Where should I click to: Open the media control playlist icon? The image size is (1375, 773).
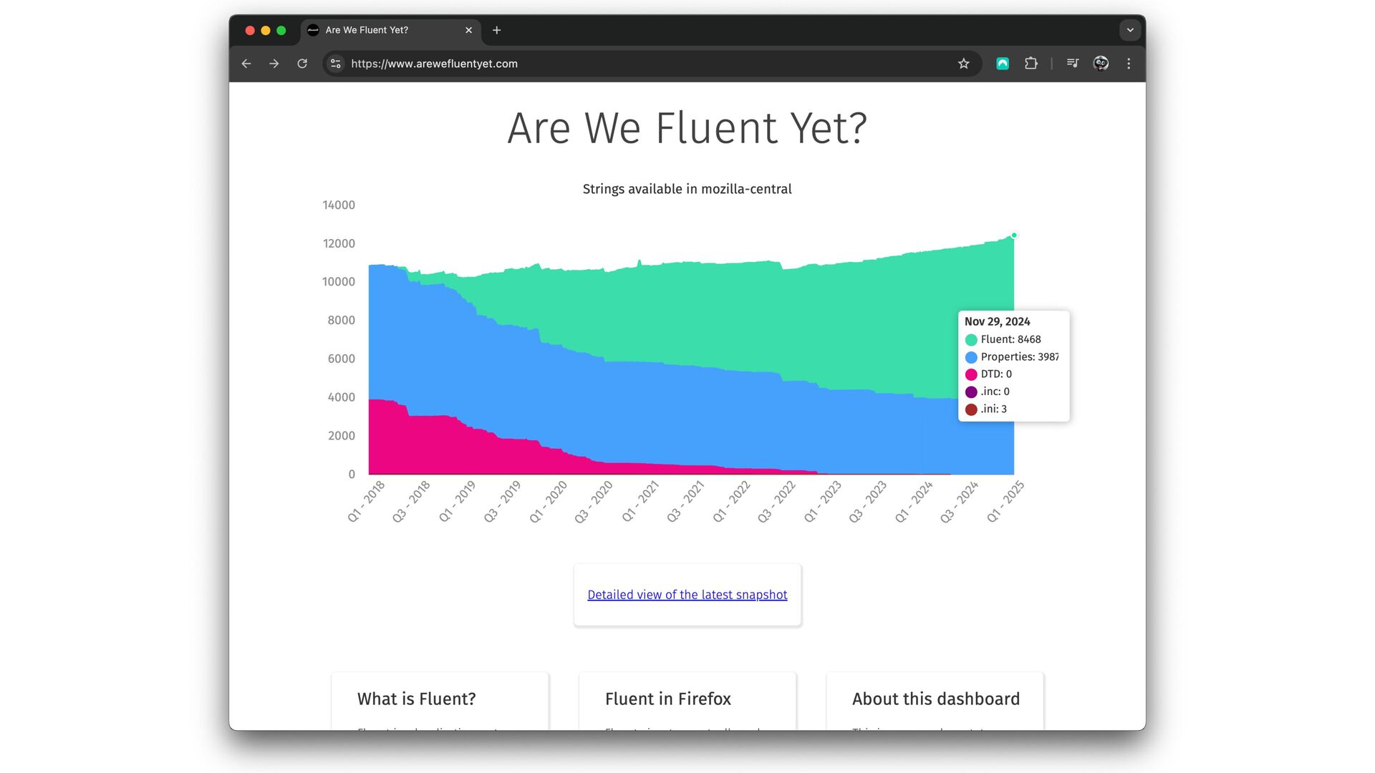tap(1072, 64)
